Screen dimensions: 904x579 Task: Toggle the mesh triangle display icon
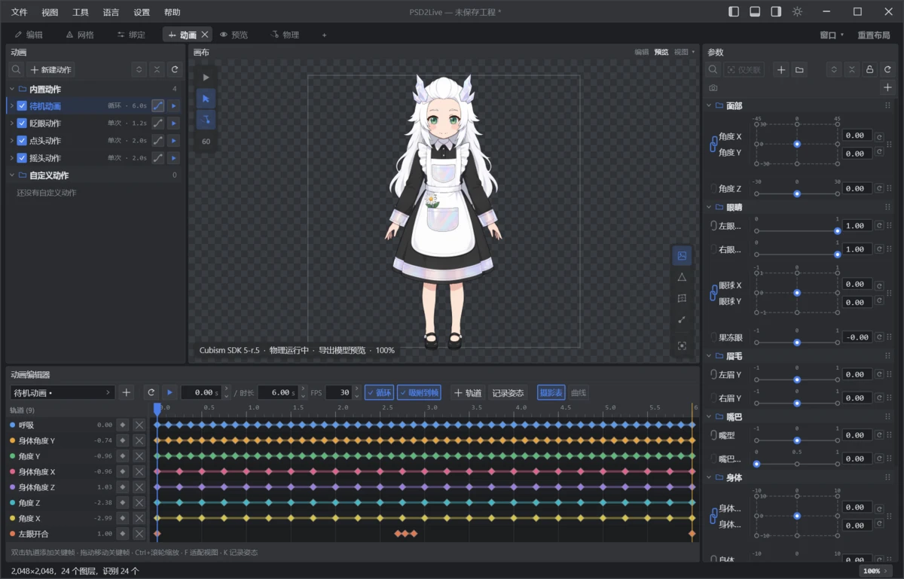(682, 277)
